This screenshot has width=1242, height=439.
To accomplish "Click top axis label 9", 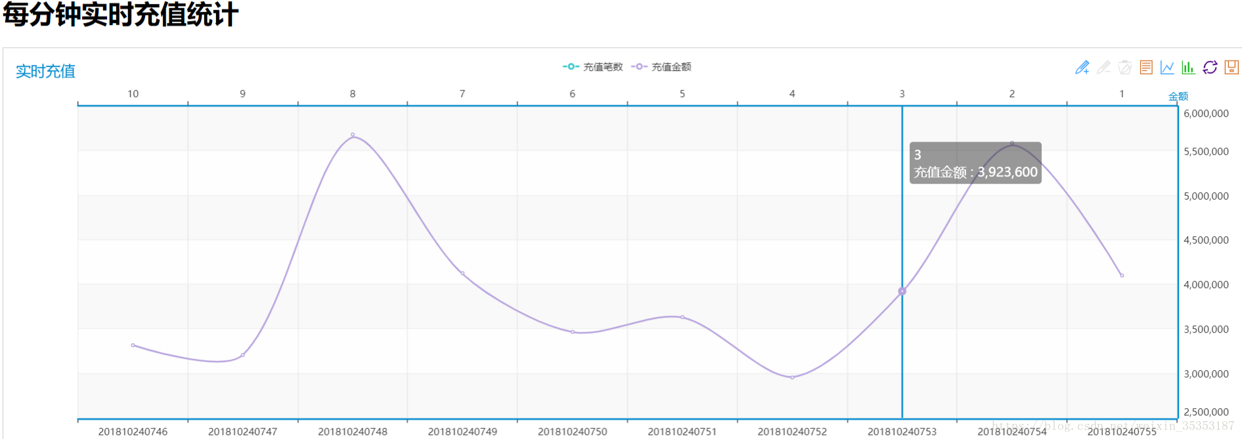I will point(242,94).
